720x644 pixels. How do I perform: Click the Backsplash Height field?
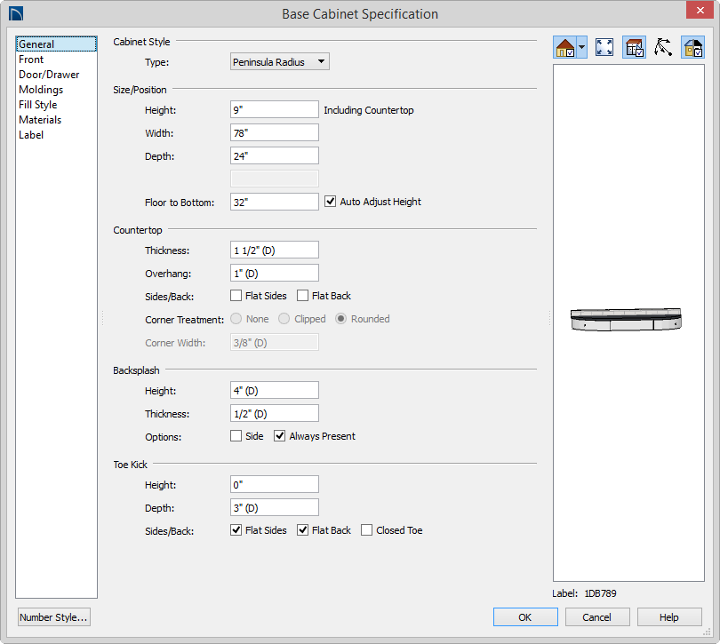[274, 390]
